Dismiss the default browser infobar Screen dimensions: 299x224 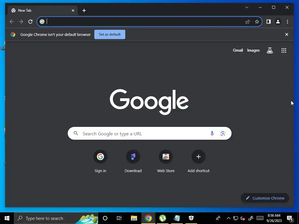click(287, 34)
